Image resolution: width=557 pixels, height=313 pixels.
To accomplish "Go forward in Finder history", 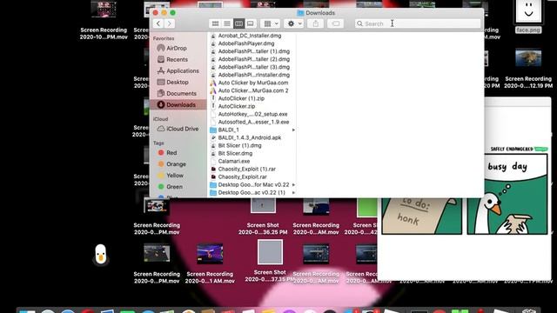I will click(x=170, y=23).
